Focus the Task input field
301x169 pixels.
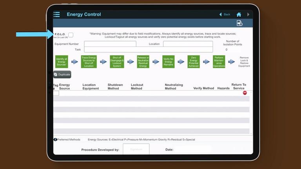pos(149,49)
